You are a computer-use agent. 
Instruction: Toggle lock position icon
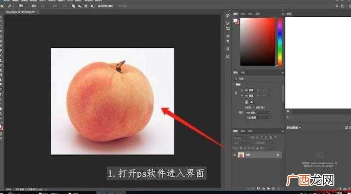pyautogui.click(x=249, y=148)
